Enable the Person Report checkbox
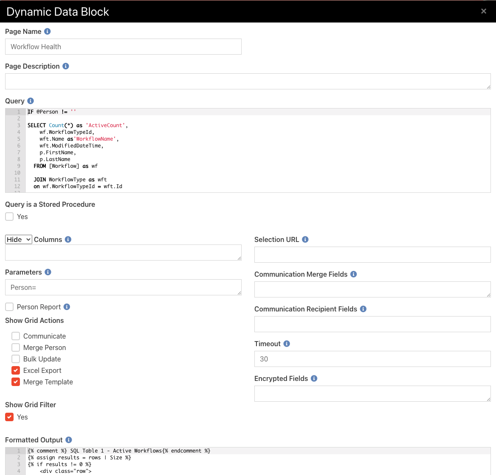 pyautogui.click(x=9, y=307)
